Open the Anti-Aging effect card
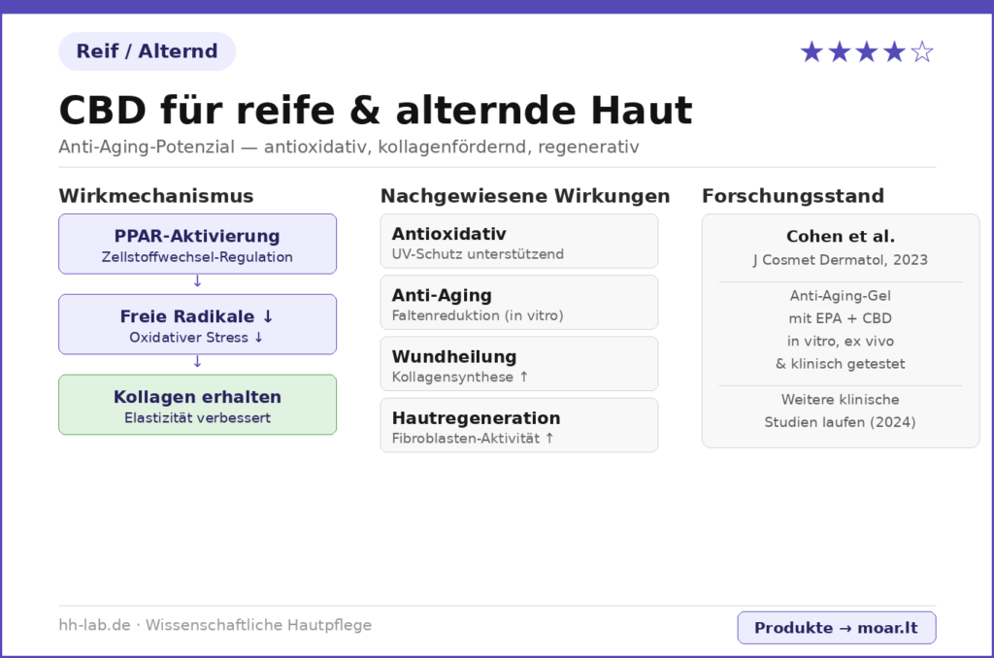The image size is (994, 658). (518, 302)
